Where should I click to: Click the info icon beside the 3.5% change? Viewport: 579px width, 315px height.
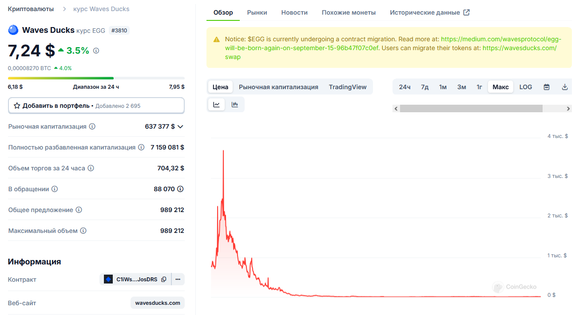96,51
